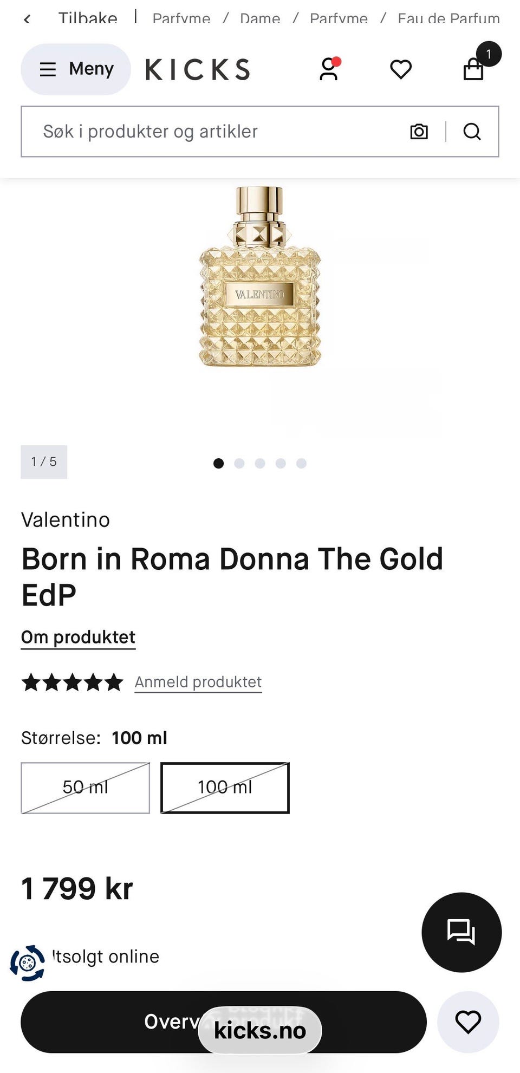Viewport: 520px width, 1073px height.
Task: Select the 100 ml size option
Action: [225, 788]
